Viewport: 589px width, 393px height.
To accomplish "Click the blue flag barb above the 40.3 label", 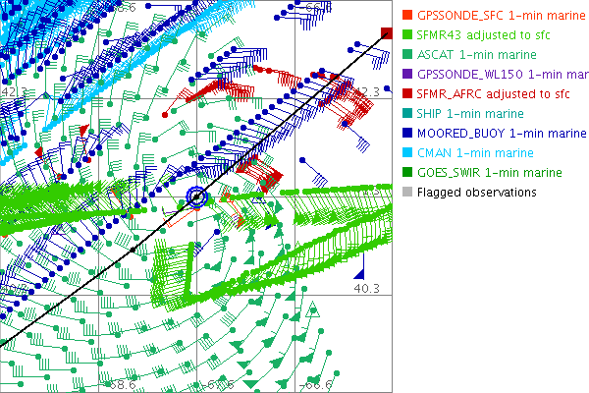I will 359,271.
